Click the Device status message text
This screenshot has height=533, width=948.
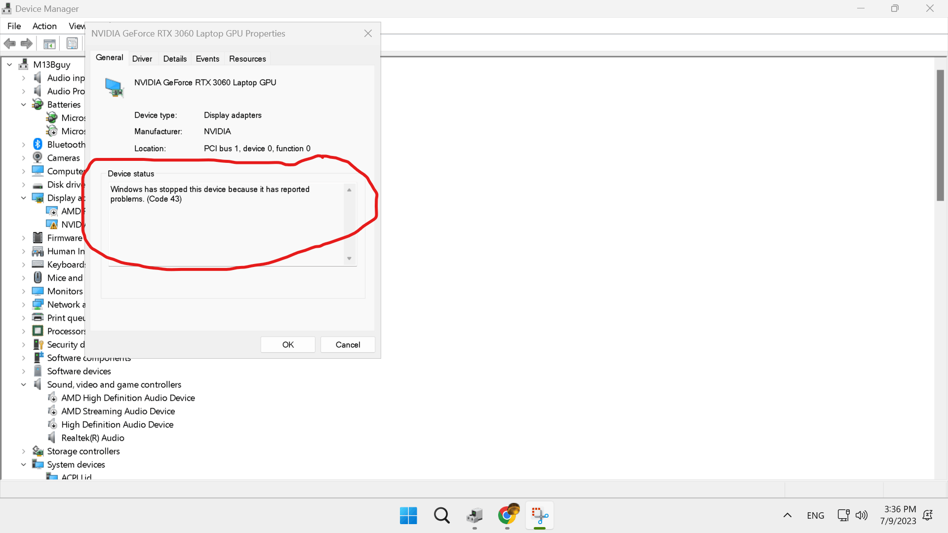[x=210, y=194]
